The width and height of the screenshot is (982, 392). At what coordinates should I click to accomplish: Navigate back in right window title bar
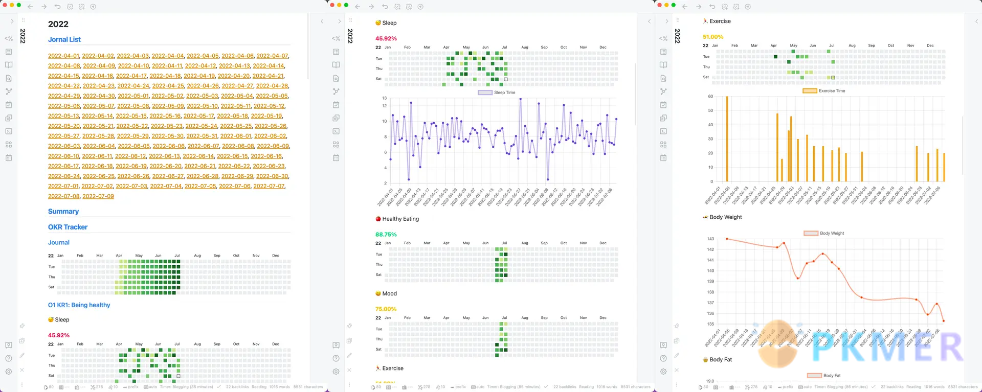point(685,7)
